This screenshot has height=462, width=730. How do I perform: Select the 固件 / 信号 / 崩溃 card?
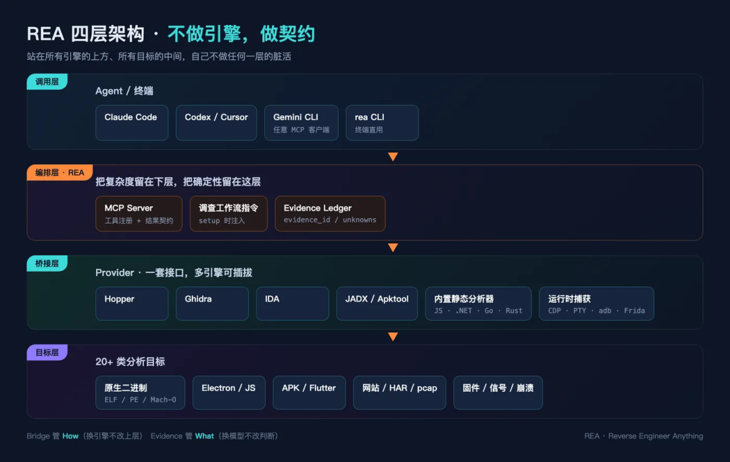(498, 392)
